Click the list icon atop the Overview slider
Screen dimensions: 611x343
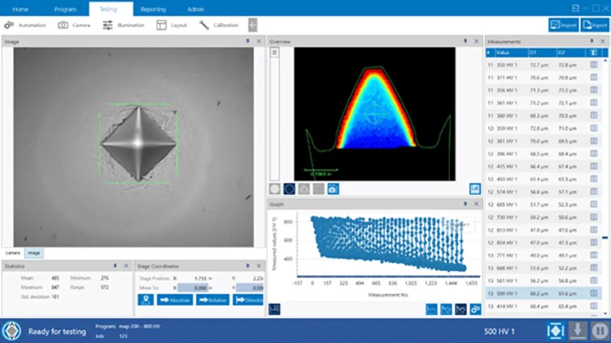(x=274, y=52)
